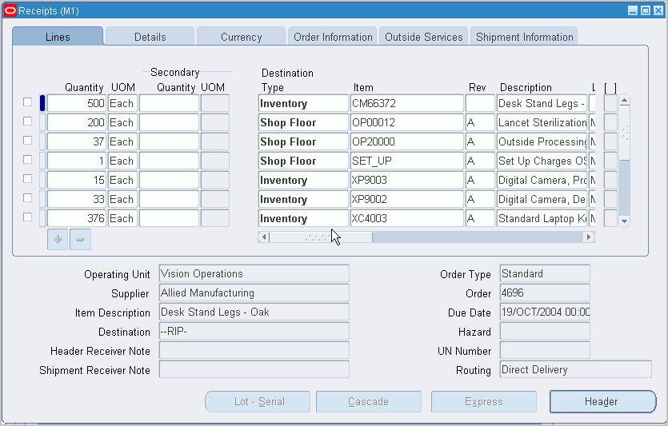Image resolution: width=668 pixels, height=426 pixels.
Task: Click the description 'Lancet Sterilization'
Action: (x=542, y=122)
